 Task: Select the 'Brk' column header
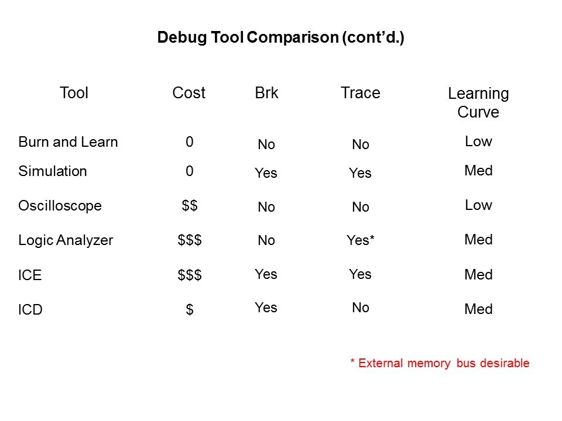click(266, 93)
